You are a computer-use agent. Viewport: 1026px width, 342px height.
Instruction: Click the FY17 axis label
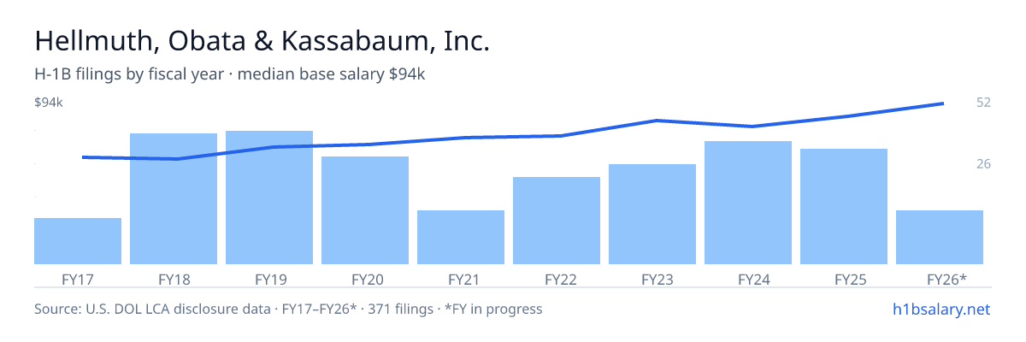point(78,279)
